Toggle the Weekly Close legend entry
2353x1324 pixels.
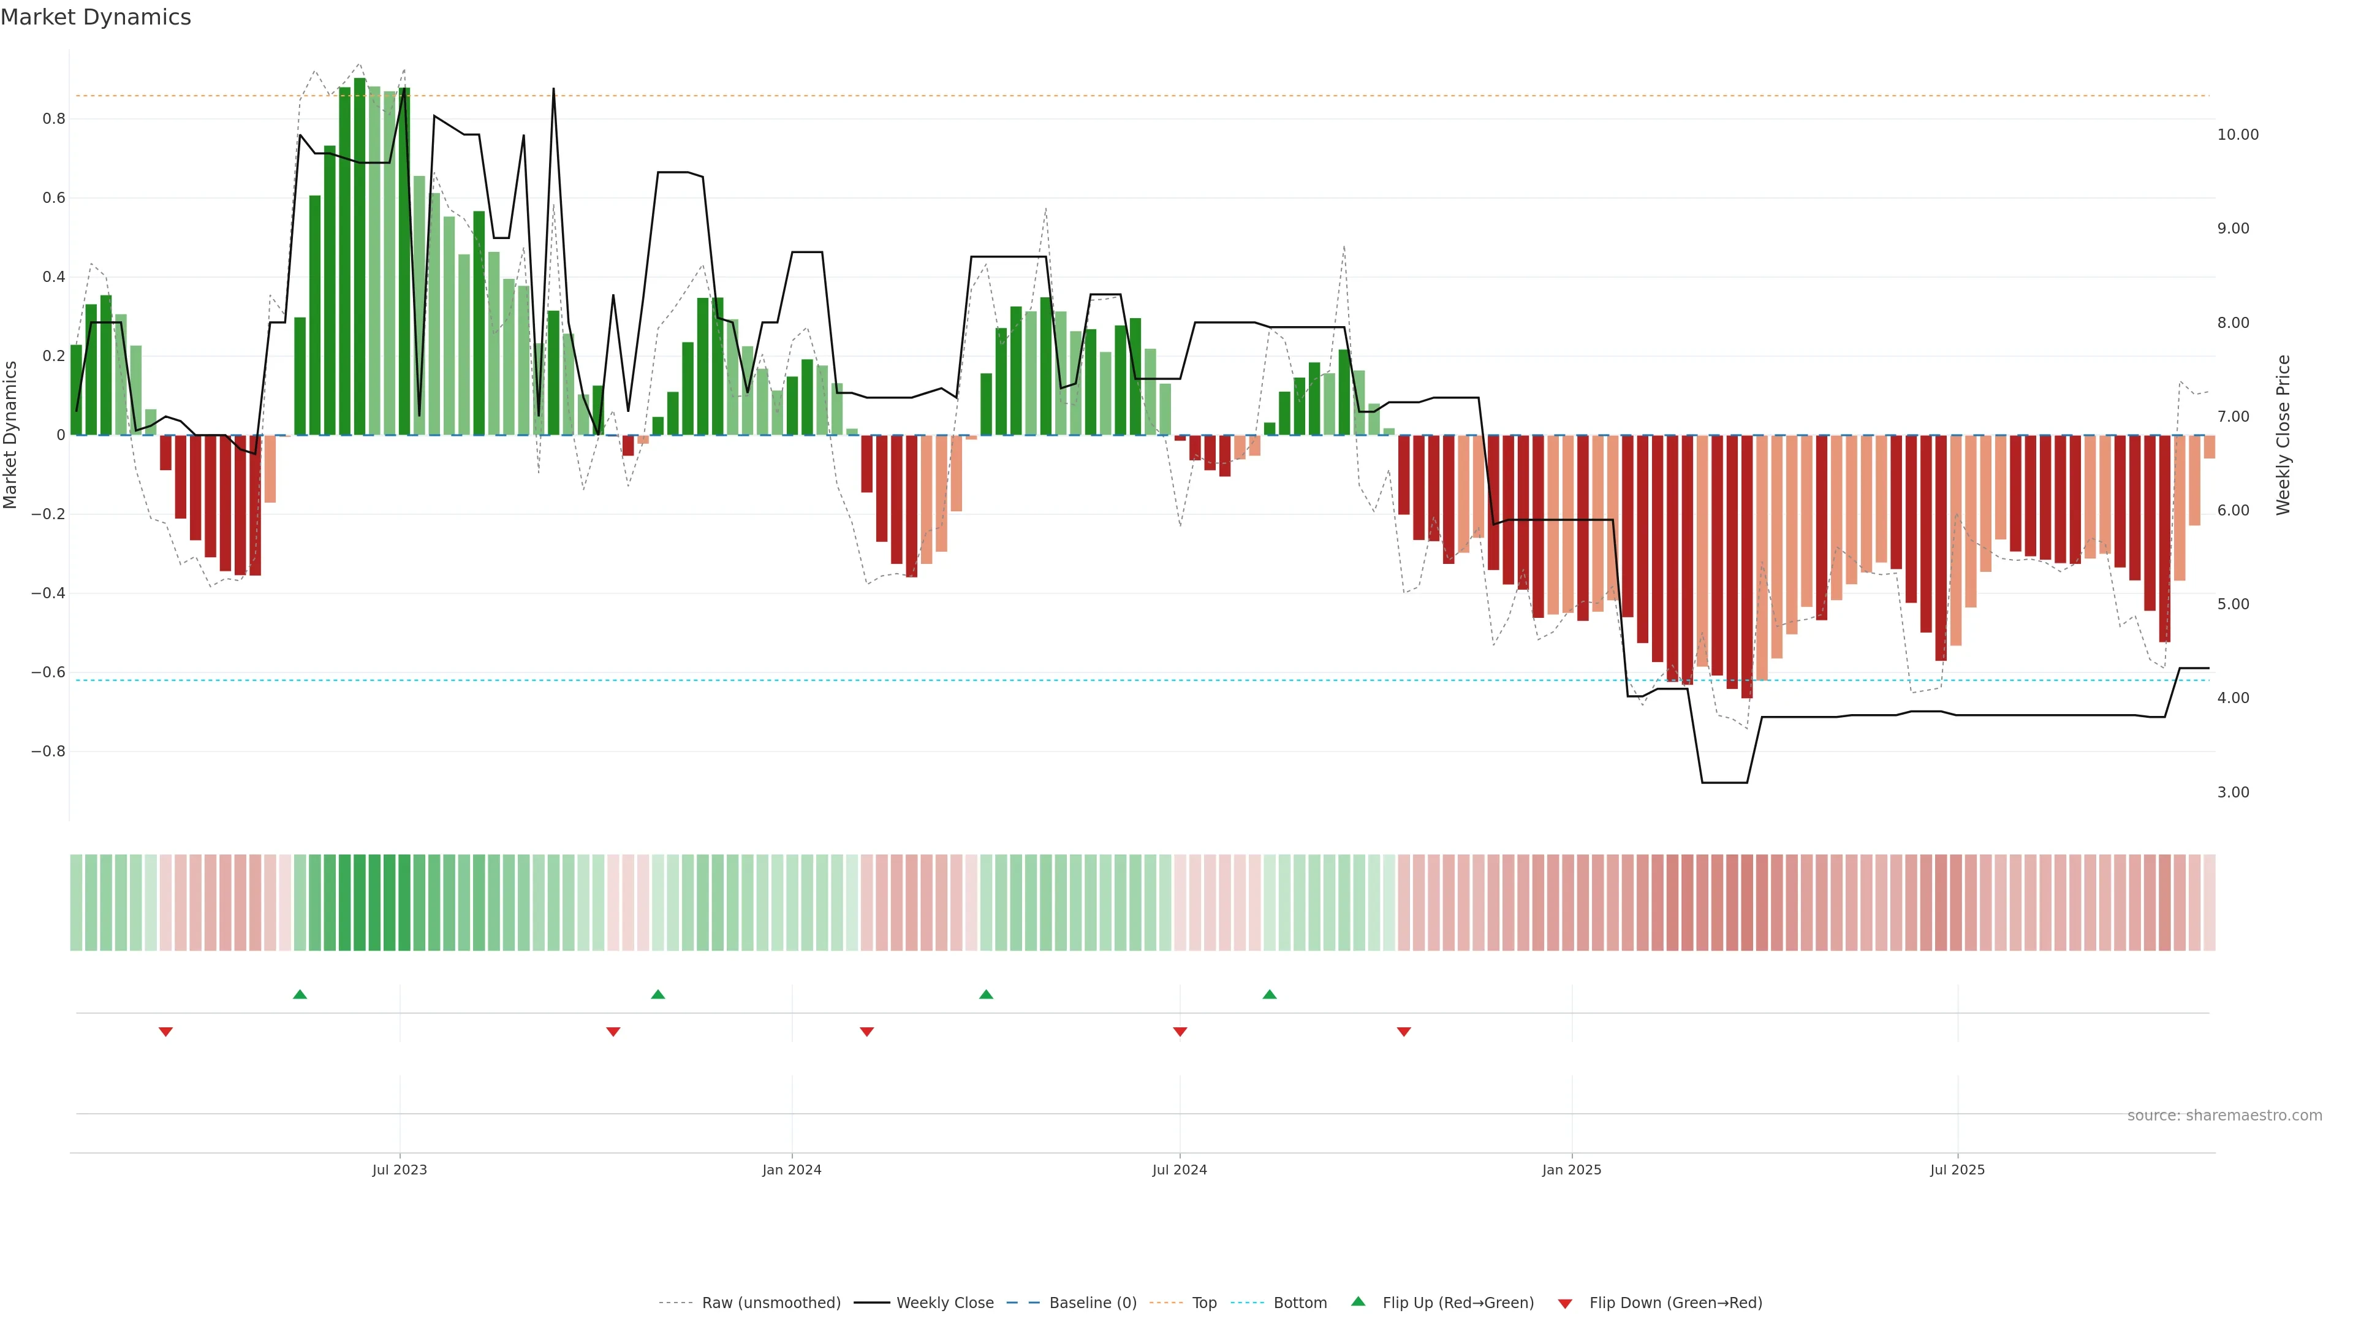pyautogui.click(x=944, y=1303)
